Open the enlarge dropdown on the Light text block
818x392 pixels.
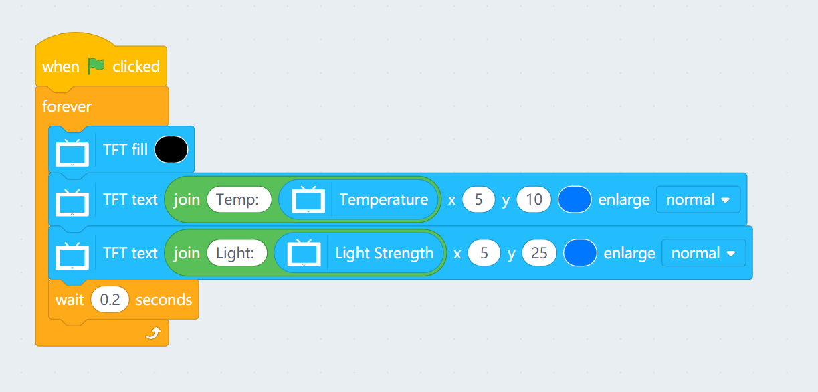coord(703,253)
